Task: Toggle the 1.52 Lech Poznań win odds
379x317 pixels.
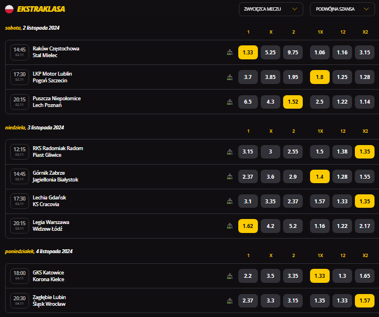Action: (293, 102)
